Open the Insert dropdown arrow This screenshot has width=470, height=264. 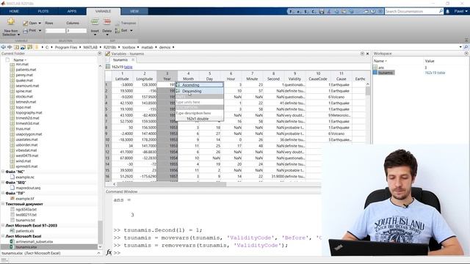95,34
